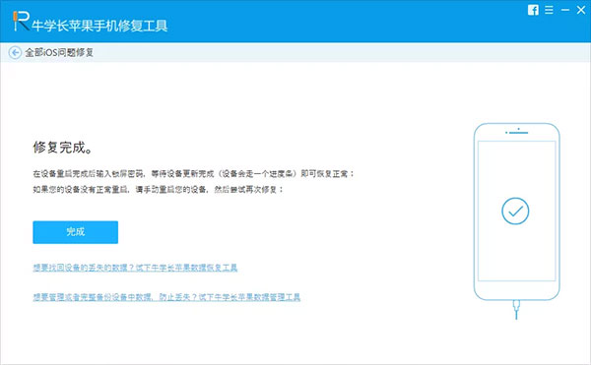591x365 pixels.
Task: Open the 数据恢复工具 data recovery link
Action: 135,268
